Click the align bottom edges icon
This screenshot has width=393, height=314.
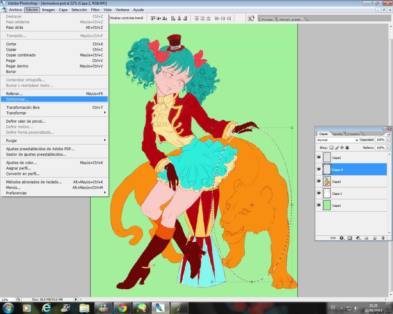point(165,18)
